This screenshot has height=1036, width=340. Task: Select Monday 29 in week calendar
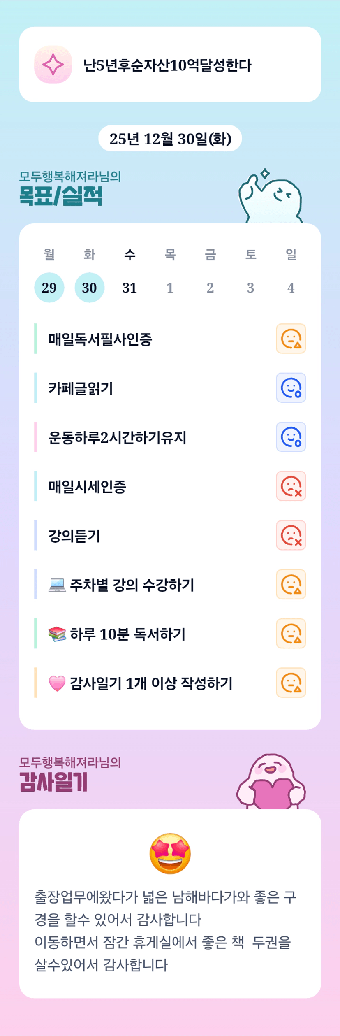tap(49, 288)
